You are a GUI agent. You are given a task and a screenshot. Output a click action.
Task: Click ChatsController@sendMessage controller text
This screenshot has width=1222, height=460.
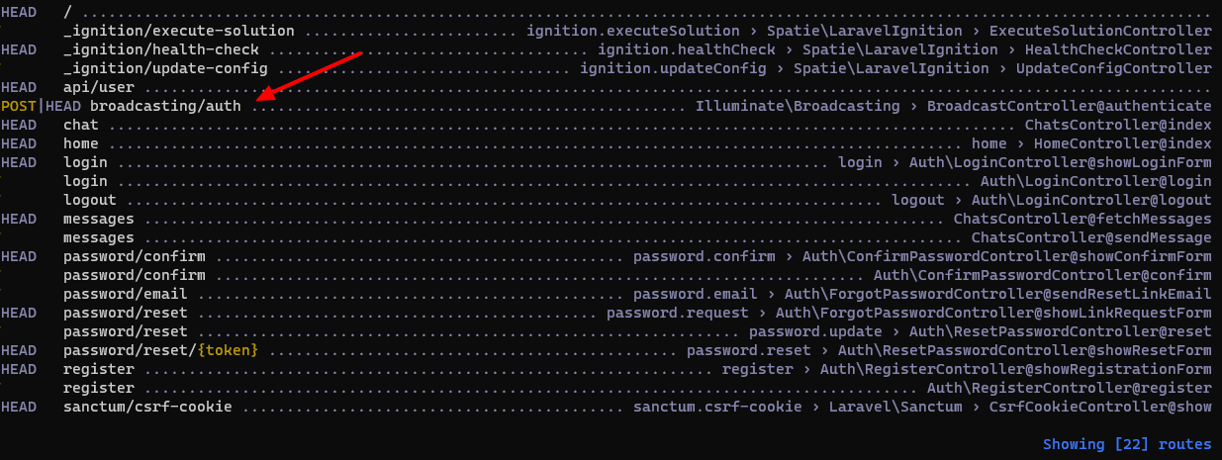[x=1091, y=237]
